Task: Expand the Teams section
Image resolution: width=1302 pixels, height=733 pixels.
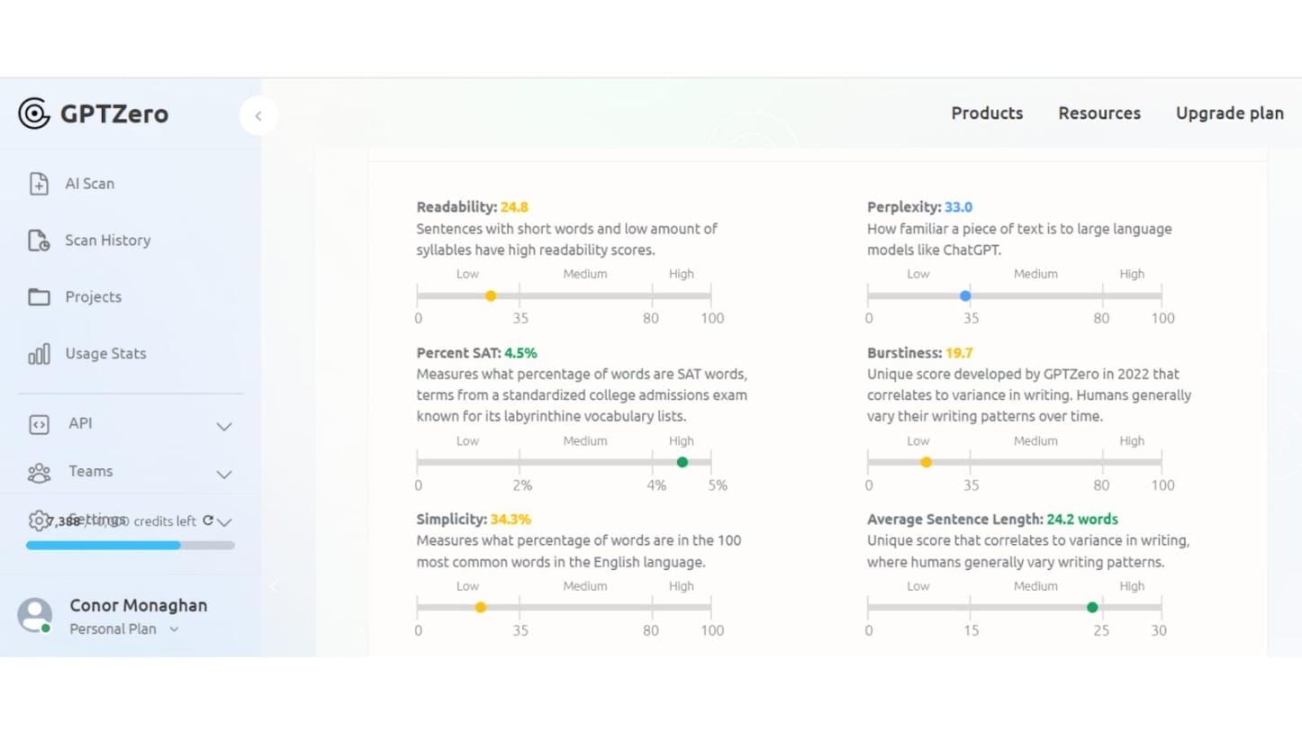Action: click(x=223, y=475)
